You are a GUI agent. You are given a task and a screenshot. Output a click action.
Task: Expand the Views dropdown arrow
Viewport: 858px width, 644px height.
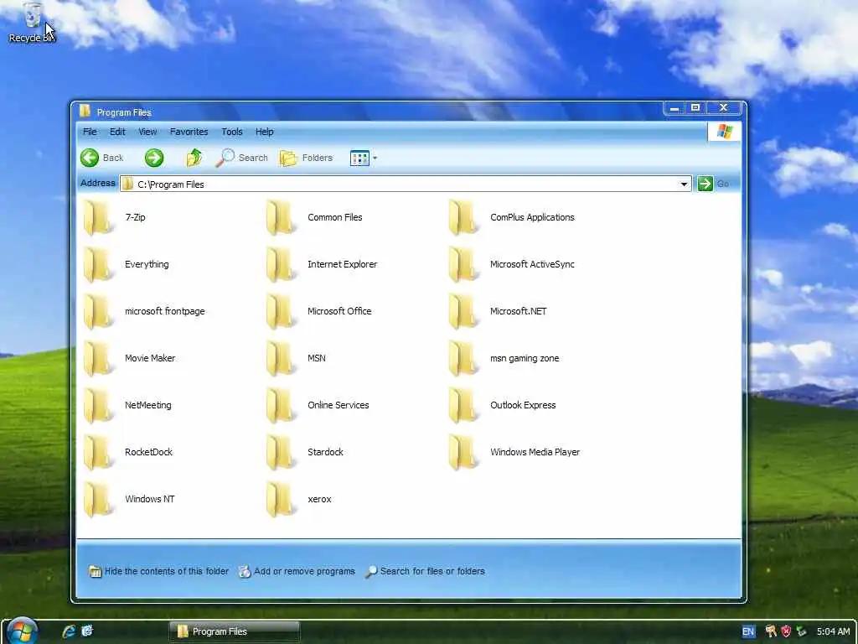pos(375,158)
